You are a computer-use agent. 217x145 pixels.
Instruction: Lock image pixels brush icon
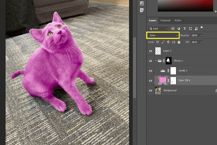pos(163,42)
